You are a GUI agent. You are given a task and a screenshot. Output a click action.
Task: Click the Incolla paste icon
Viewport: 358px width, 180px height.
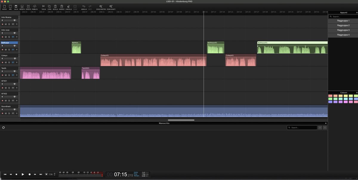55,6
